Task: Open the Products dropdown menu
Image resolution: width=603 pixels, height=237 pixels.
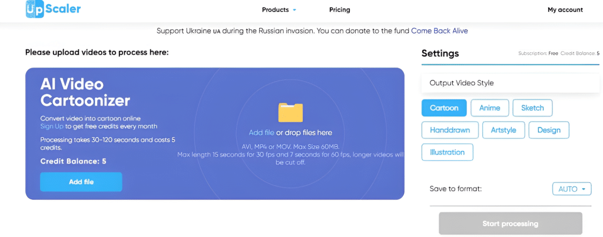Action: (279, 10)
